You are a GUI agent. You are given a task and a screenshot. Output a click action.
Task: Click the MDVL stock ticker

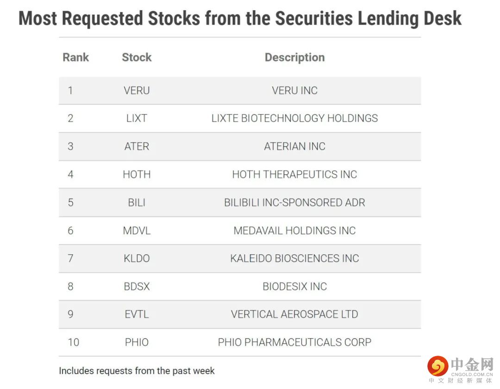tap(137, 230)
